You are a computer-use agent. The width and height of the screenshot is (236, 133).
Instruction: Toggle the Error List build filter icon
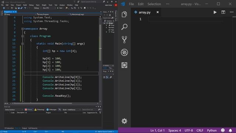click(x=60, y=110)
